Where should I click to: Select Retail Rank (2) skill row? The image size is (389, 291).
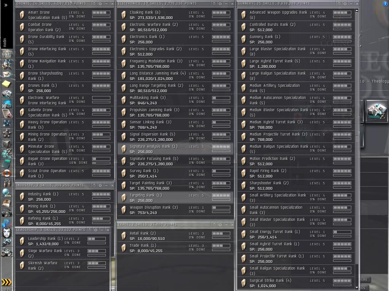[x=175, y=236]
